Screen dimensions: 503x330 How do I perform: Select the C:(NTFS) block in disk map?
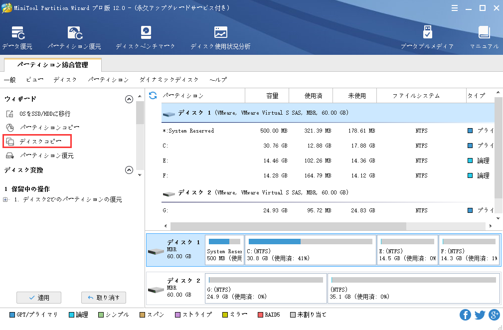coord(311,250)
